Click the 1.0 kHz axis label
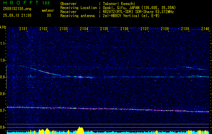Screen dimensions: 212x134 [2, 60]
